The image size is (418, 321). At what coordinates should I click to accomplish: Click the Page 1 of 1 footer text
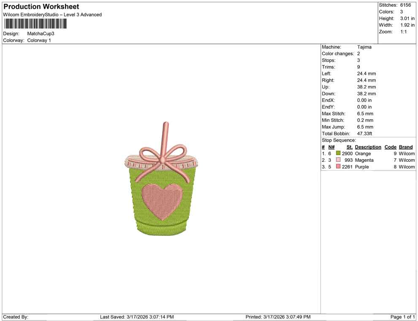pos(403,317)
